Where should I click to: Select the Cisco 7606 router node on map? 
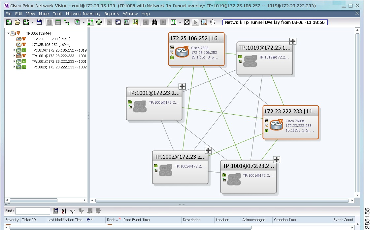click(196, 49)
